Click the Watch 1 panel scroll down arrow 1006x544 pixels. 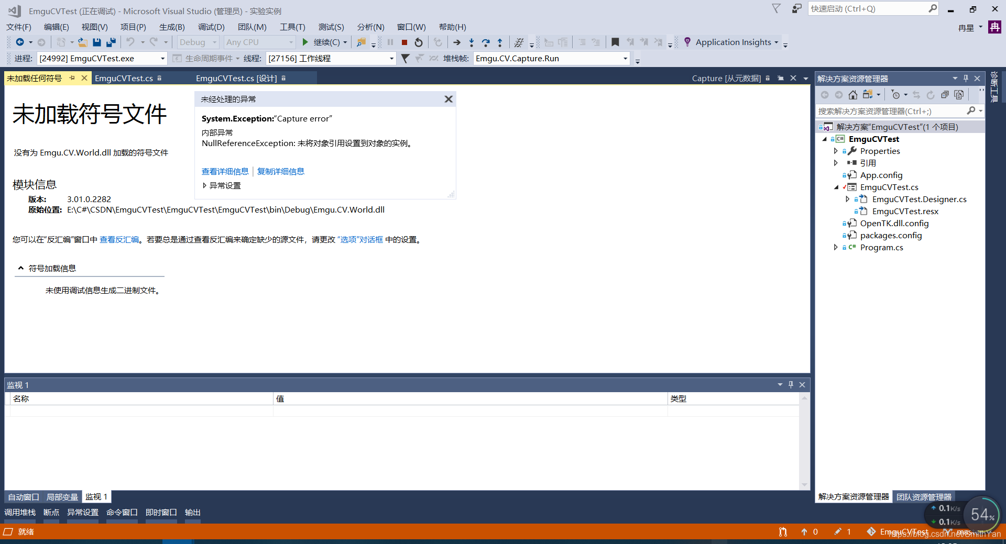click(x=804, y=485)
